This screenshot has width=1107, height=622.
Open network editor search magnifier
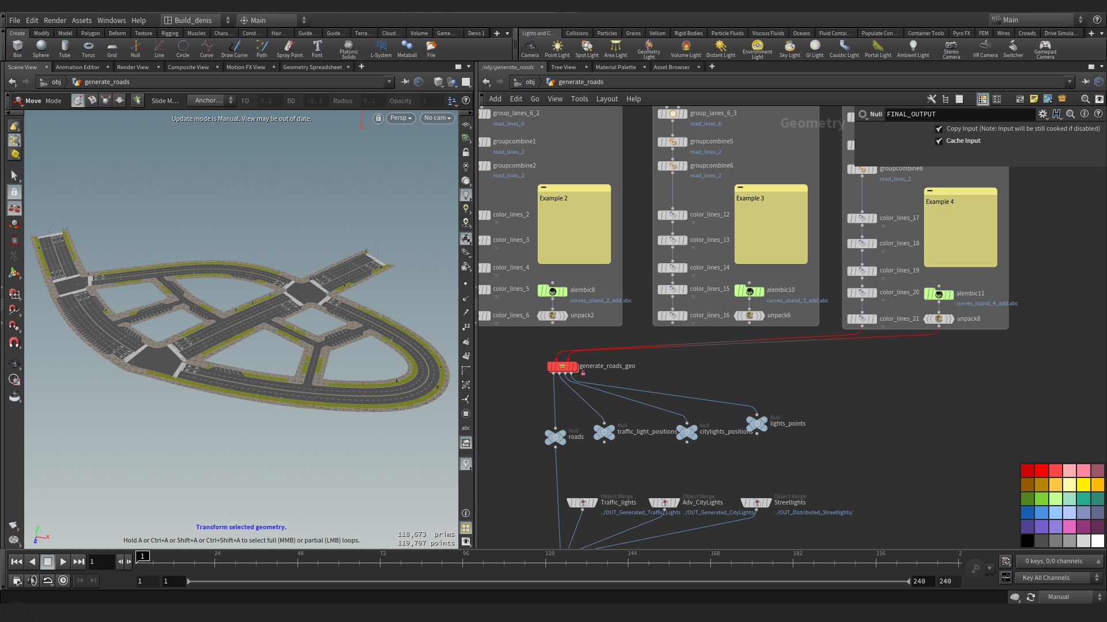click(1085, 99)
